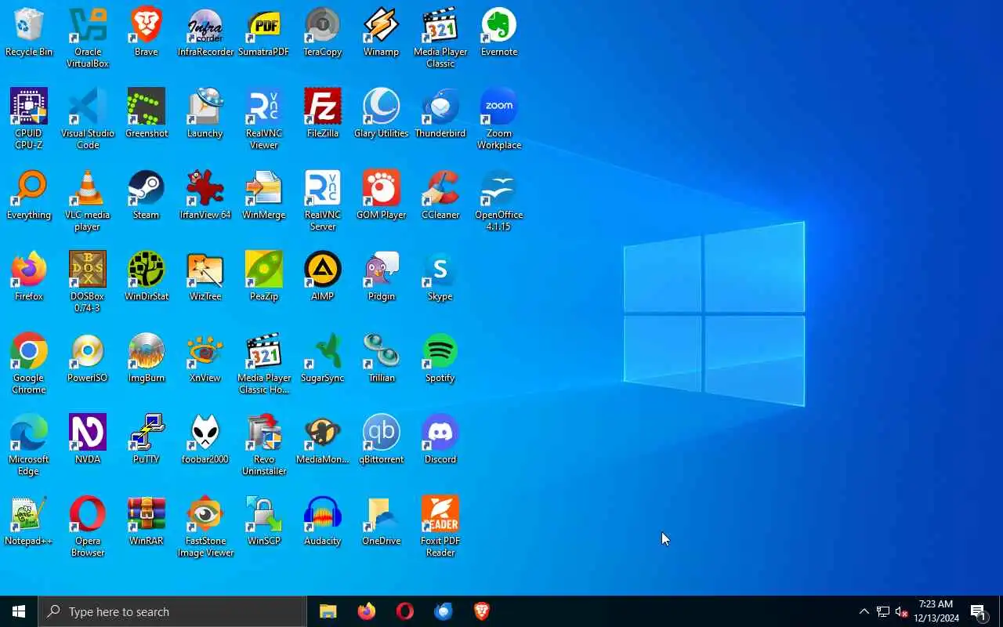Click the Zoom Workplace shortcut
Viewport: 1003px width, 627px height.
click(x=499, y=120)
